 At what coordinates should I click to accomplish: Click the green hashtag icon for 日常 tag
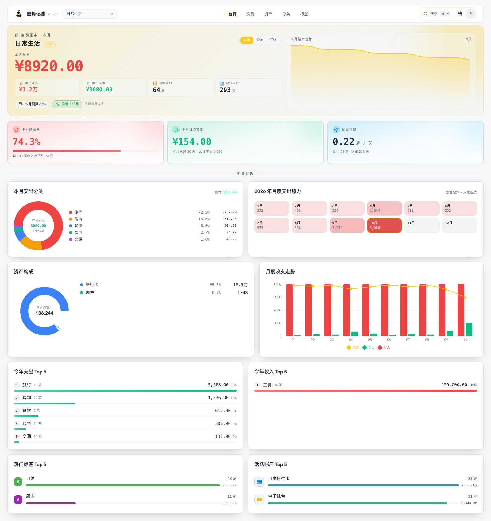pyautogui.click(x=18, y=482)
